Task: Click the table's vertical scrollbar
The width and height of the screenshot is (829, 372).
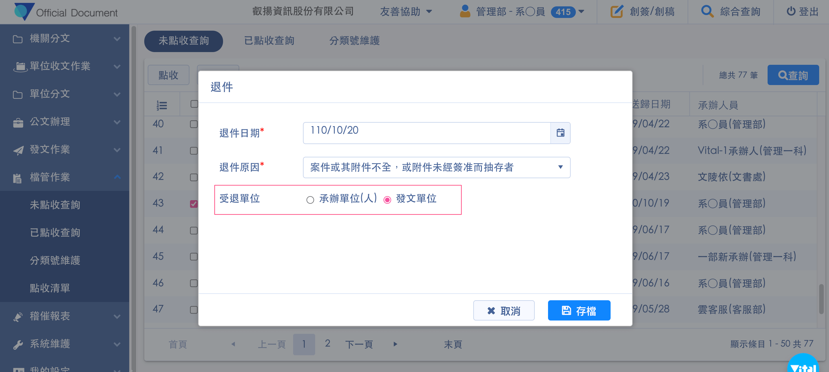Action: 821,299
